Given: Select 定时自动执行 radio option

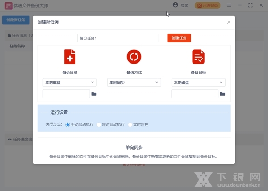Looking at the screenshot, I should pos(99,125).
